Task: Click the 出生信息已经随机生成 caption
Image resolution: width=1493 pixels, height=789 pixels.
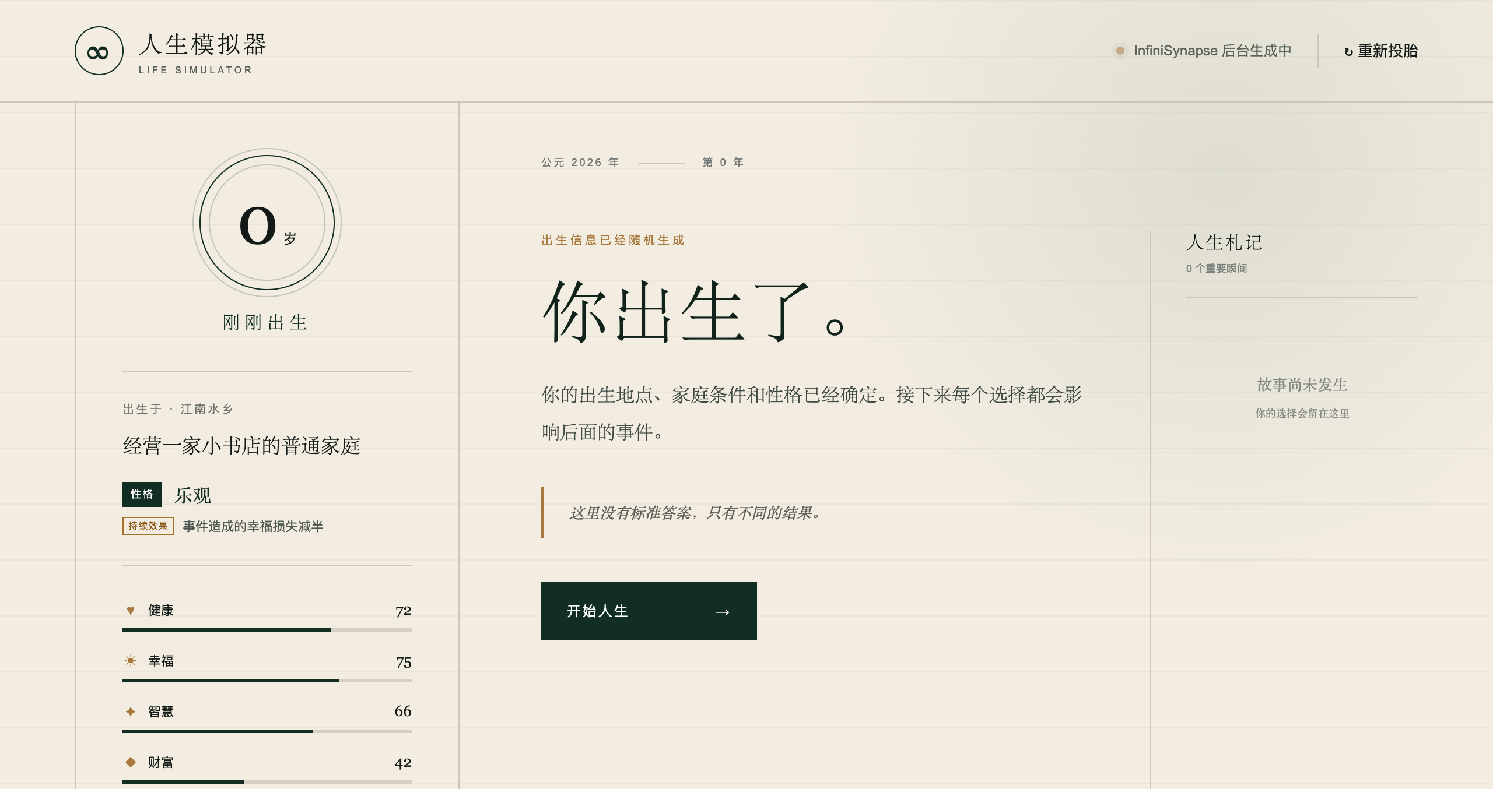Action: point(613,240)
